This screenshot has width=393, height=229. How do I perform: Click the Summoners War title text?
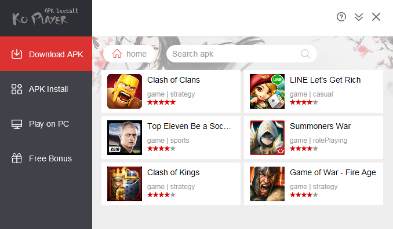(x=320, y=126)
